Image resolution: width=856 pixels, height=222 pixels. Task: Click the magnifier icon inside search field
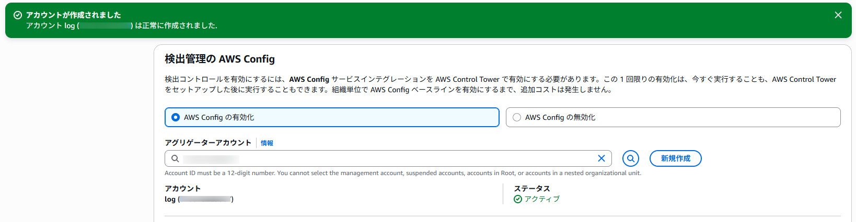(175, 158)
